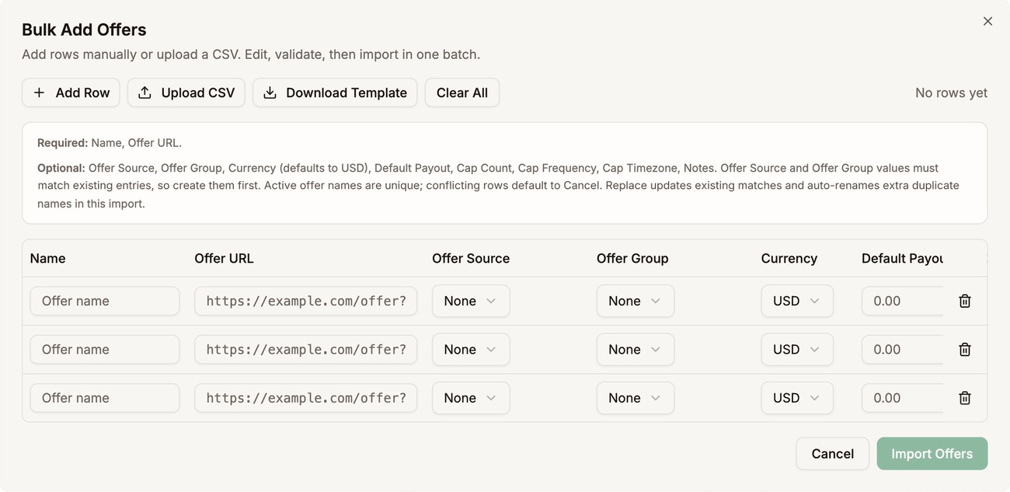Open first row Offer Group dropdown
This screenshot has width=1010, height=492.
pyautogui.click(x=636, y=301)
